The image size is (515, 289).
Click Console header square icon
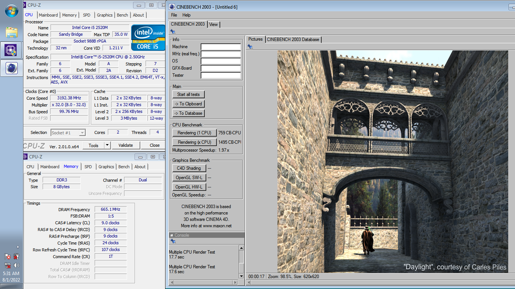pyautogui.click(x=172, y=235)
